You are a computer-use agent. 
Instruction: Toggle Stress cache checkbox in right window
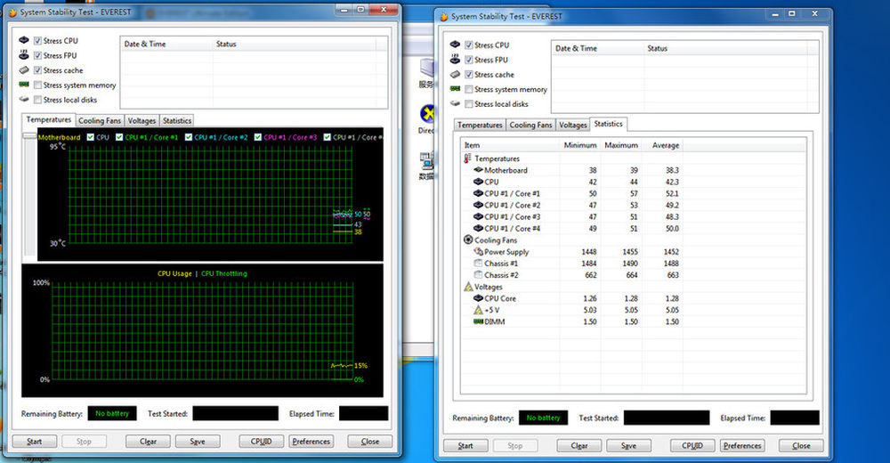(x=469, y=75)
